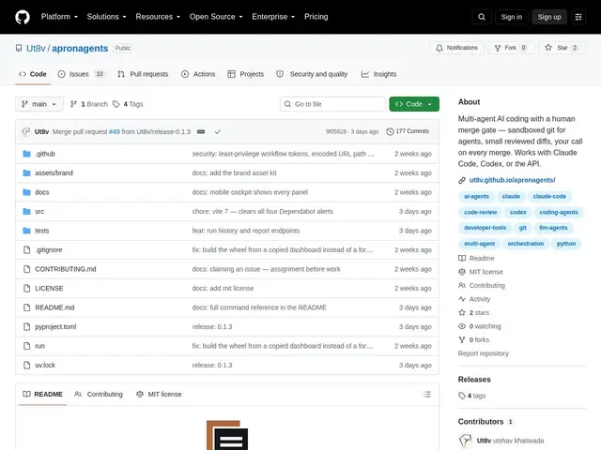The width and height of the screenshot is (601, 450).
Task: Click the repository icon beside Ut8v
Action: coord(19,48)
